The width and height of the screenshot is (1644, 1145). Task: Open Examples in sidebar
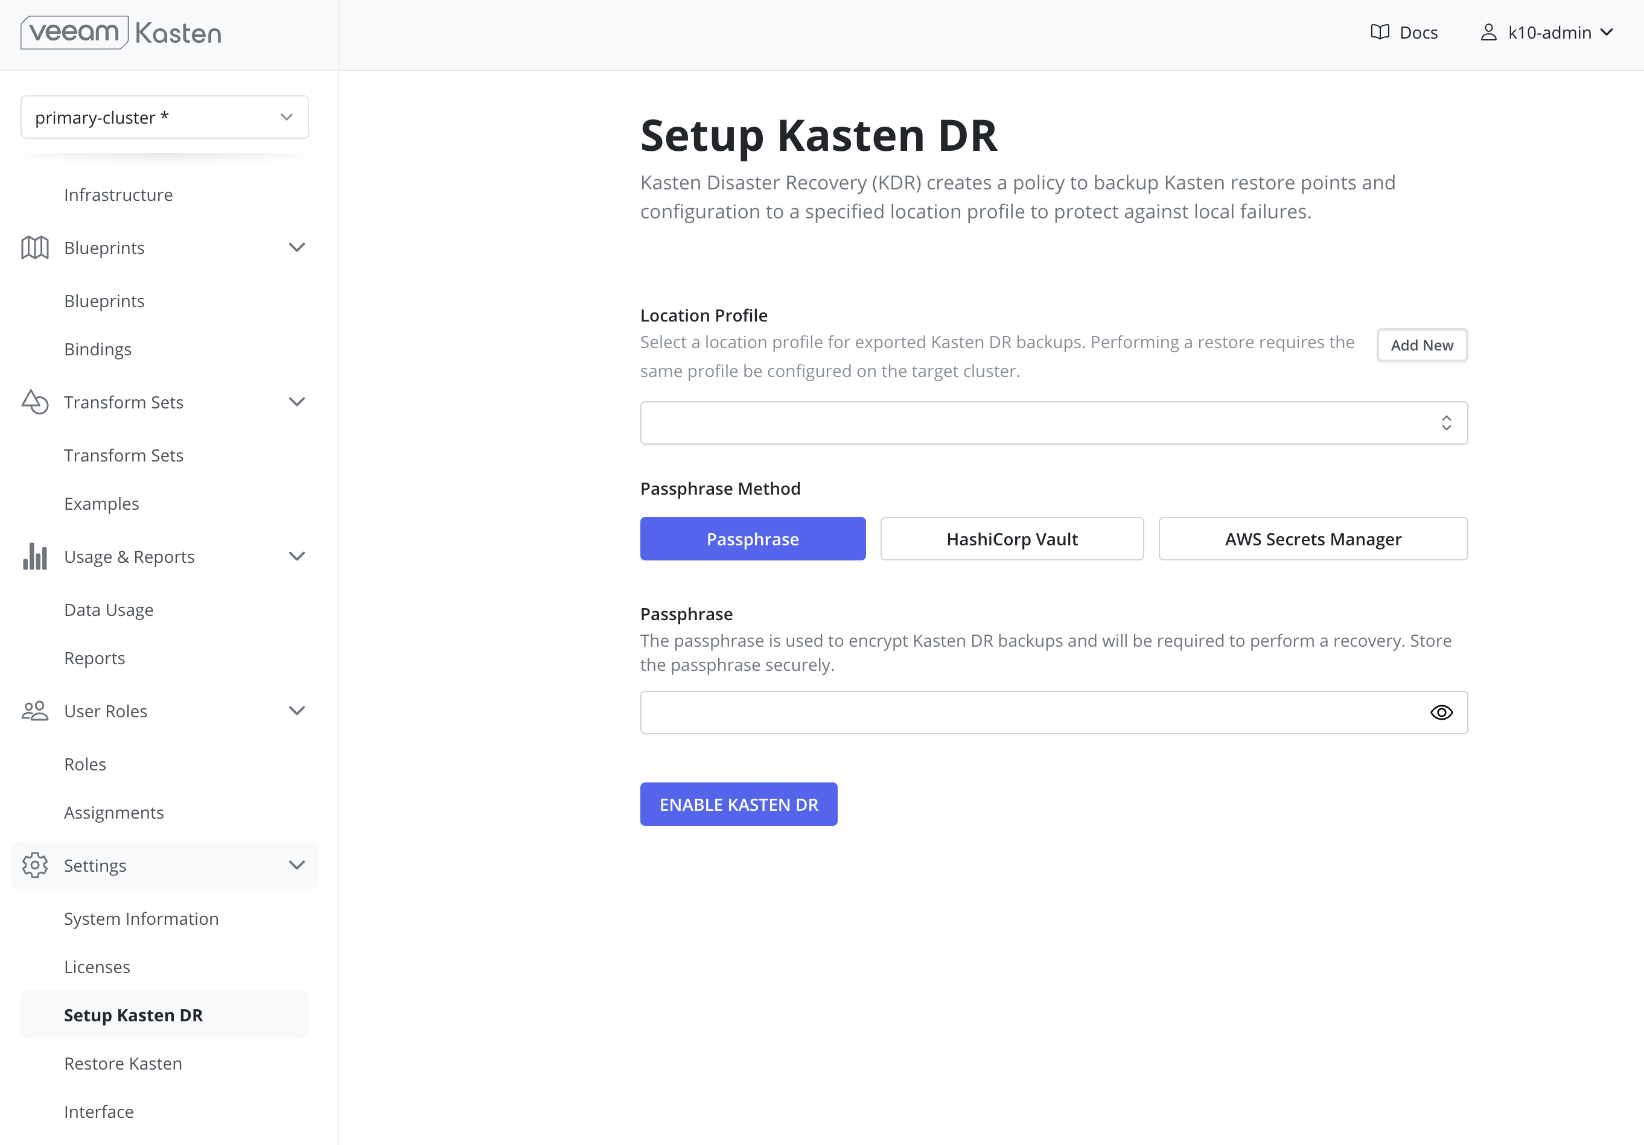pos(101,504)
